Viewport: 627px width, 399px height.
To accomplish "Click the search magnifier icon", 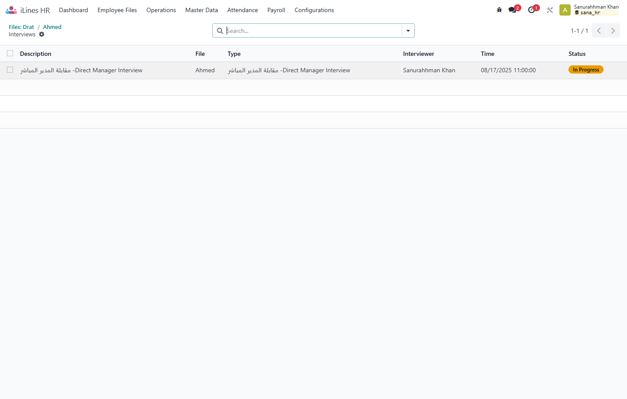I will point(220,31).
